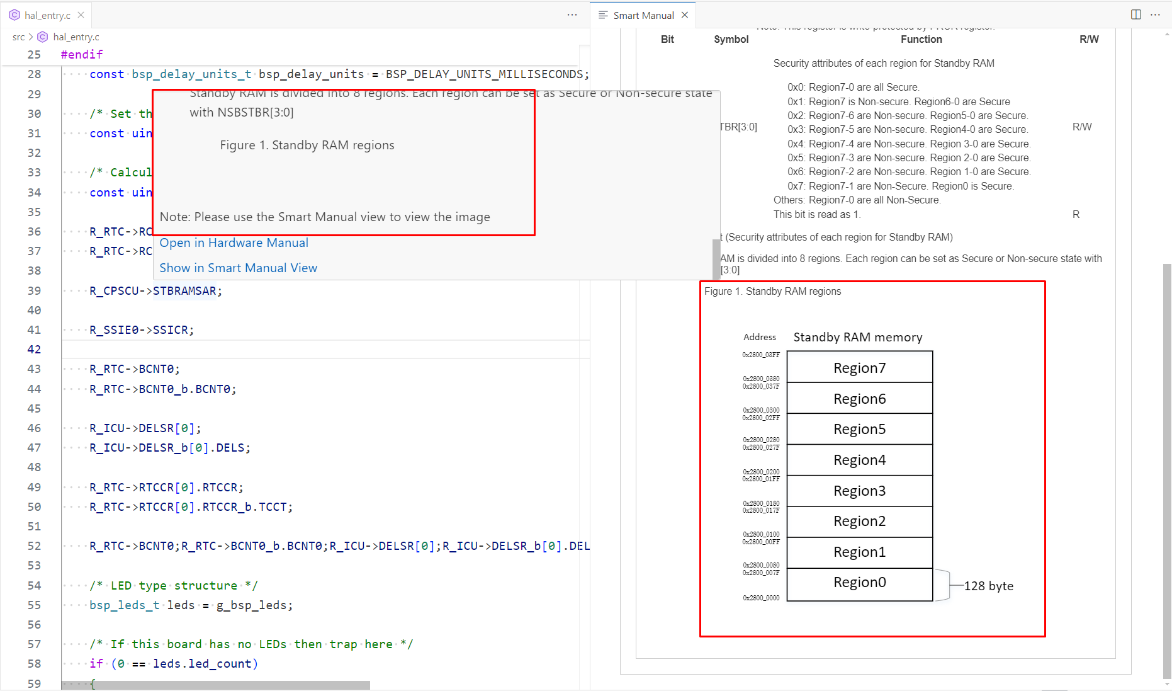Screen dimensions: 1172x691
Task: Select the Smart Manual tab
Action: point(643,15)
